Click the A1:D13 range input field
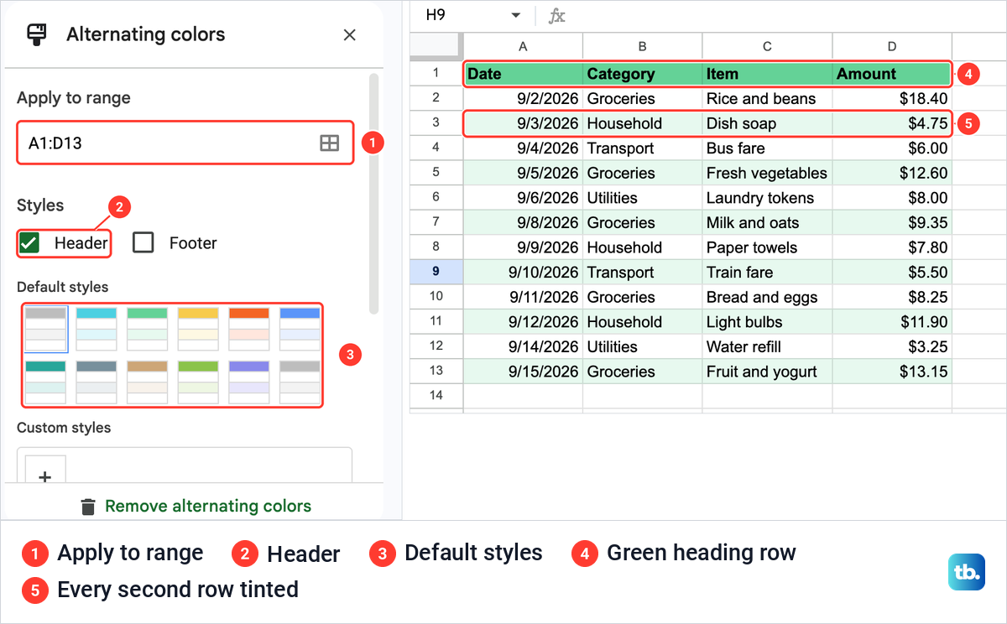The height and width of the screenshot is (624, 1007). (185, 143)
